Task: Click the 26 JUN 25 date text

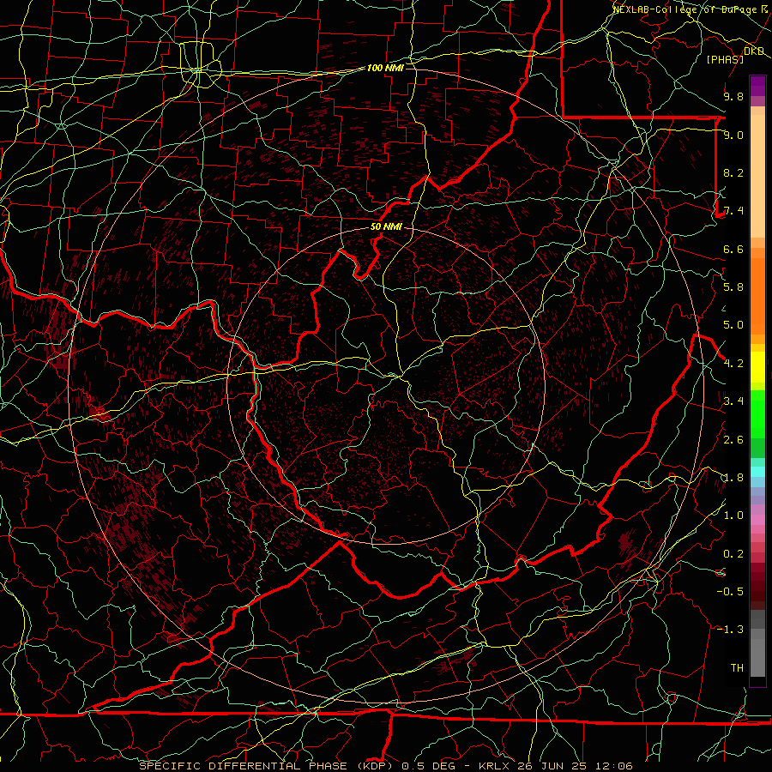Action: [552, 766]
